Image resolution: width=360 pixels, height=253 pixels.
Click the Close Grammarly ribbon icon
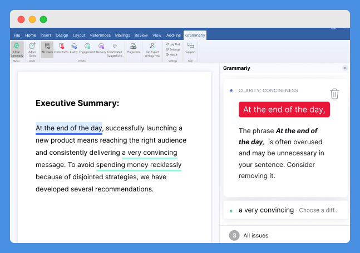pyautogui.click(x=17, y=50)
